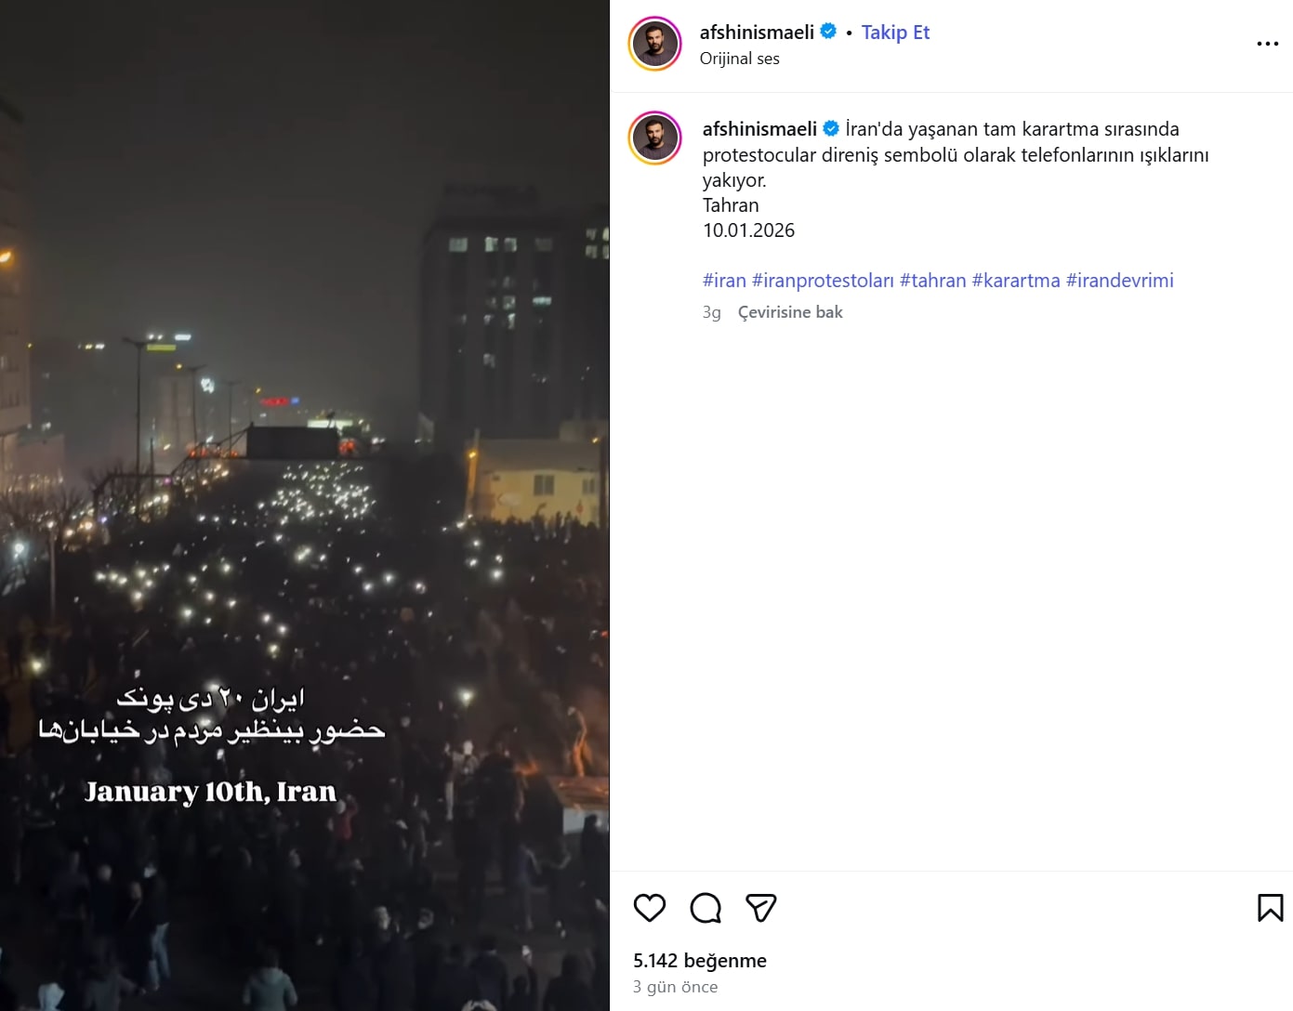Screen dimensions: 1293x1011
Task: Open #karartma hashtag
Action: (x=1015, y=281)
